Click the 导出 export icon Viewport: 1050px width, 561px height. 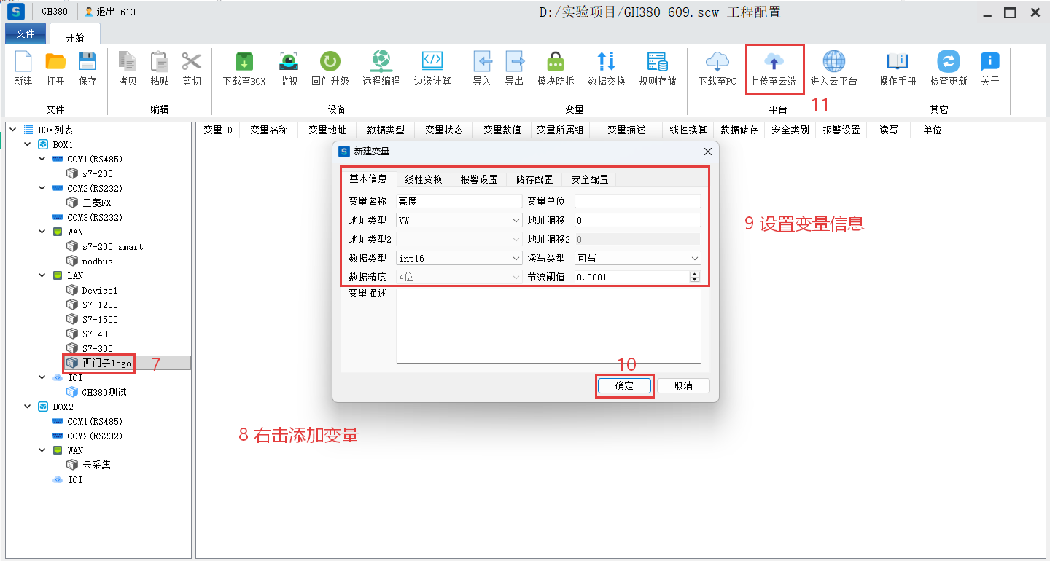[514, 61]
